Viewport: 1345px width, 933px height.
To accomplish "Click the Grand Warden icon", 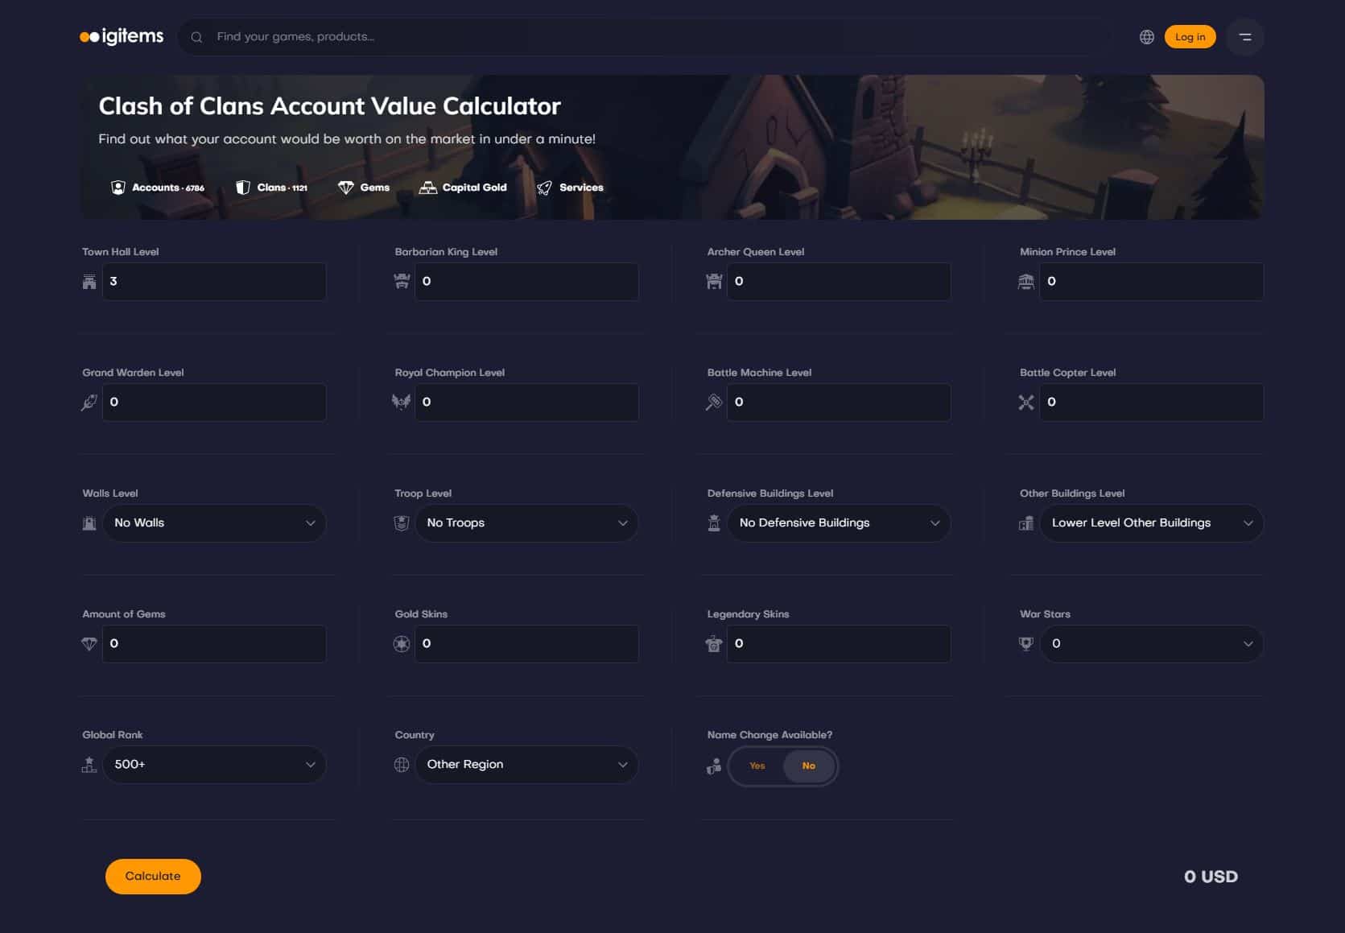I will [x=89, y=403].
